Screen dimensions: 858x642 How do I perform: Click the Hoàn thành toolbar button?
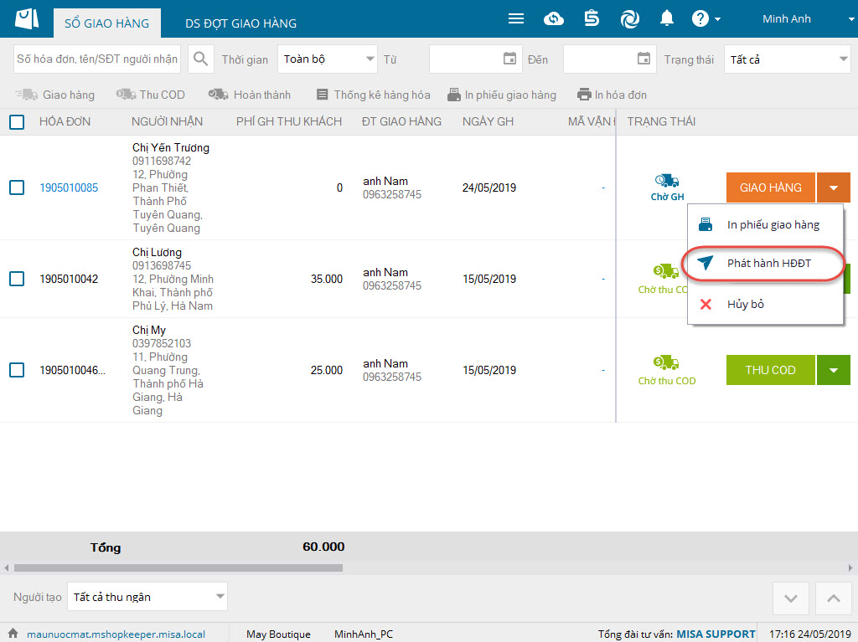[250, 95]
